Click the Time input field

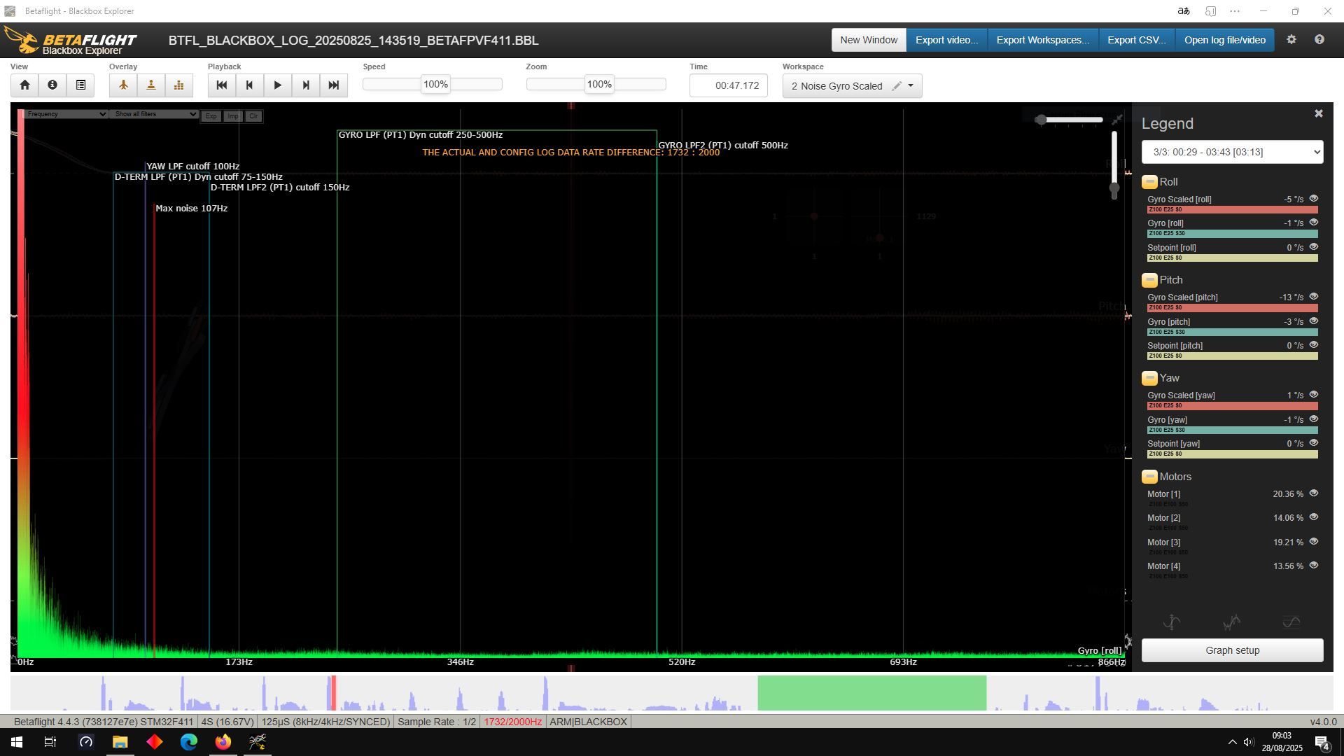(729, 85)
